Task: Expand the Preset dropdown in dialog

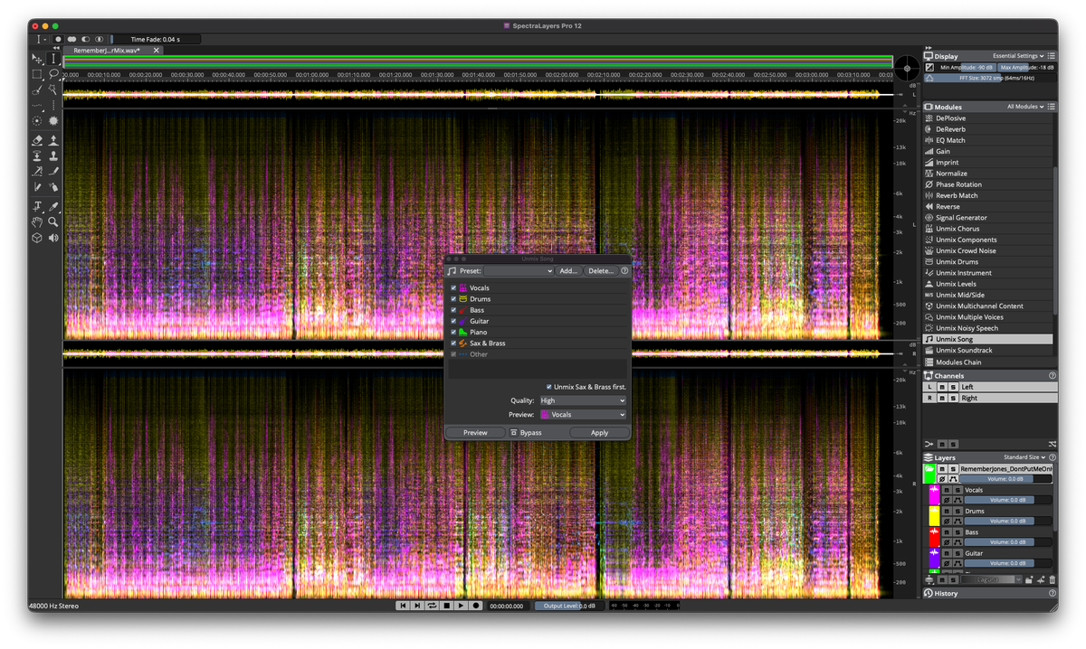Action: (x=518, y=270)
